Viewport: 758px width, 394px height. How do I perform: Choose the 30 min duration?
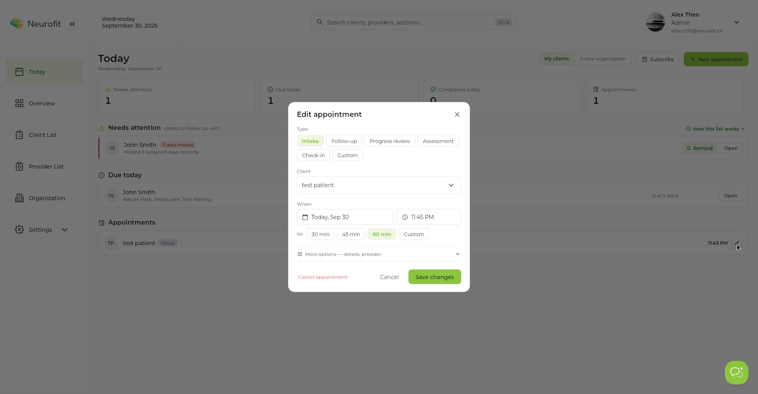tap(320, 234)
